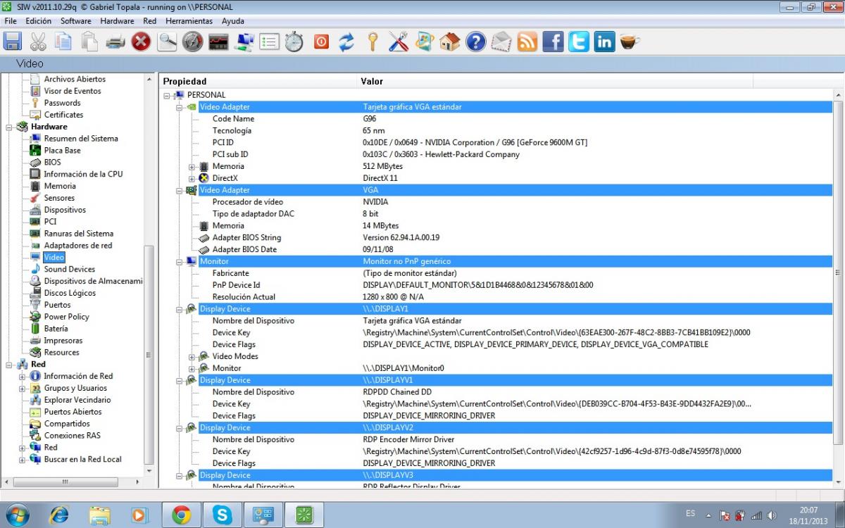
Task: Open the dark system monitor graph icon
Action: click(218, 42)
